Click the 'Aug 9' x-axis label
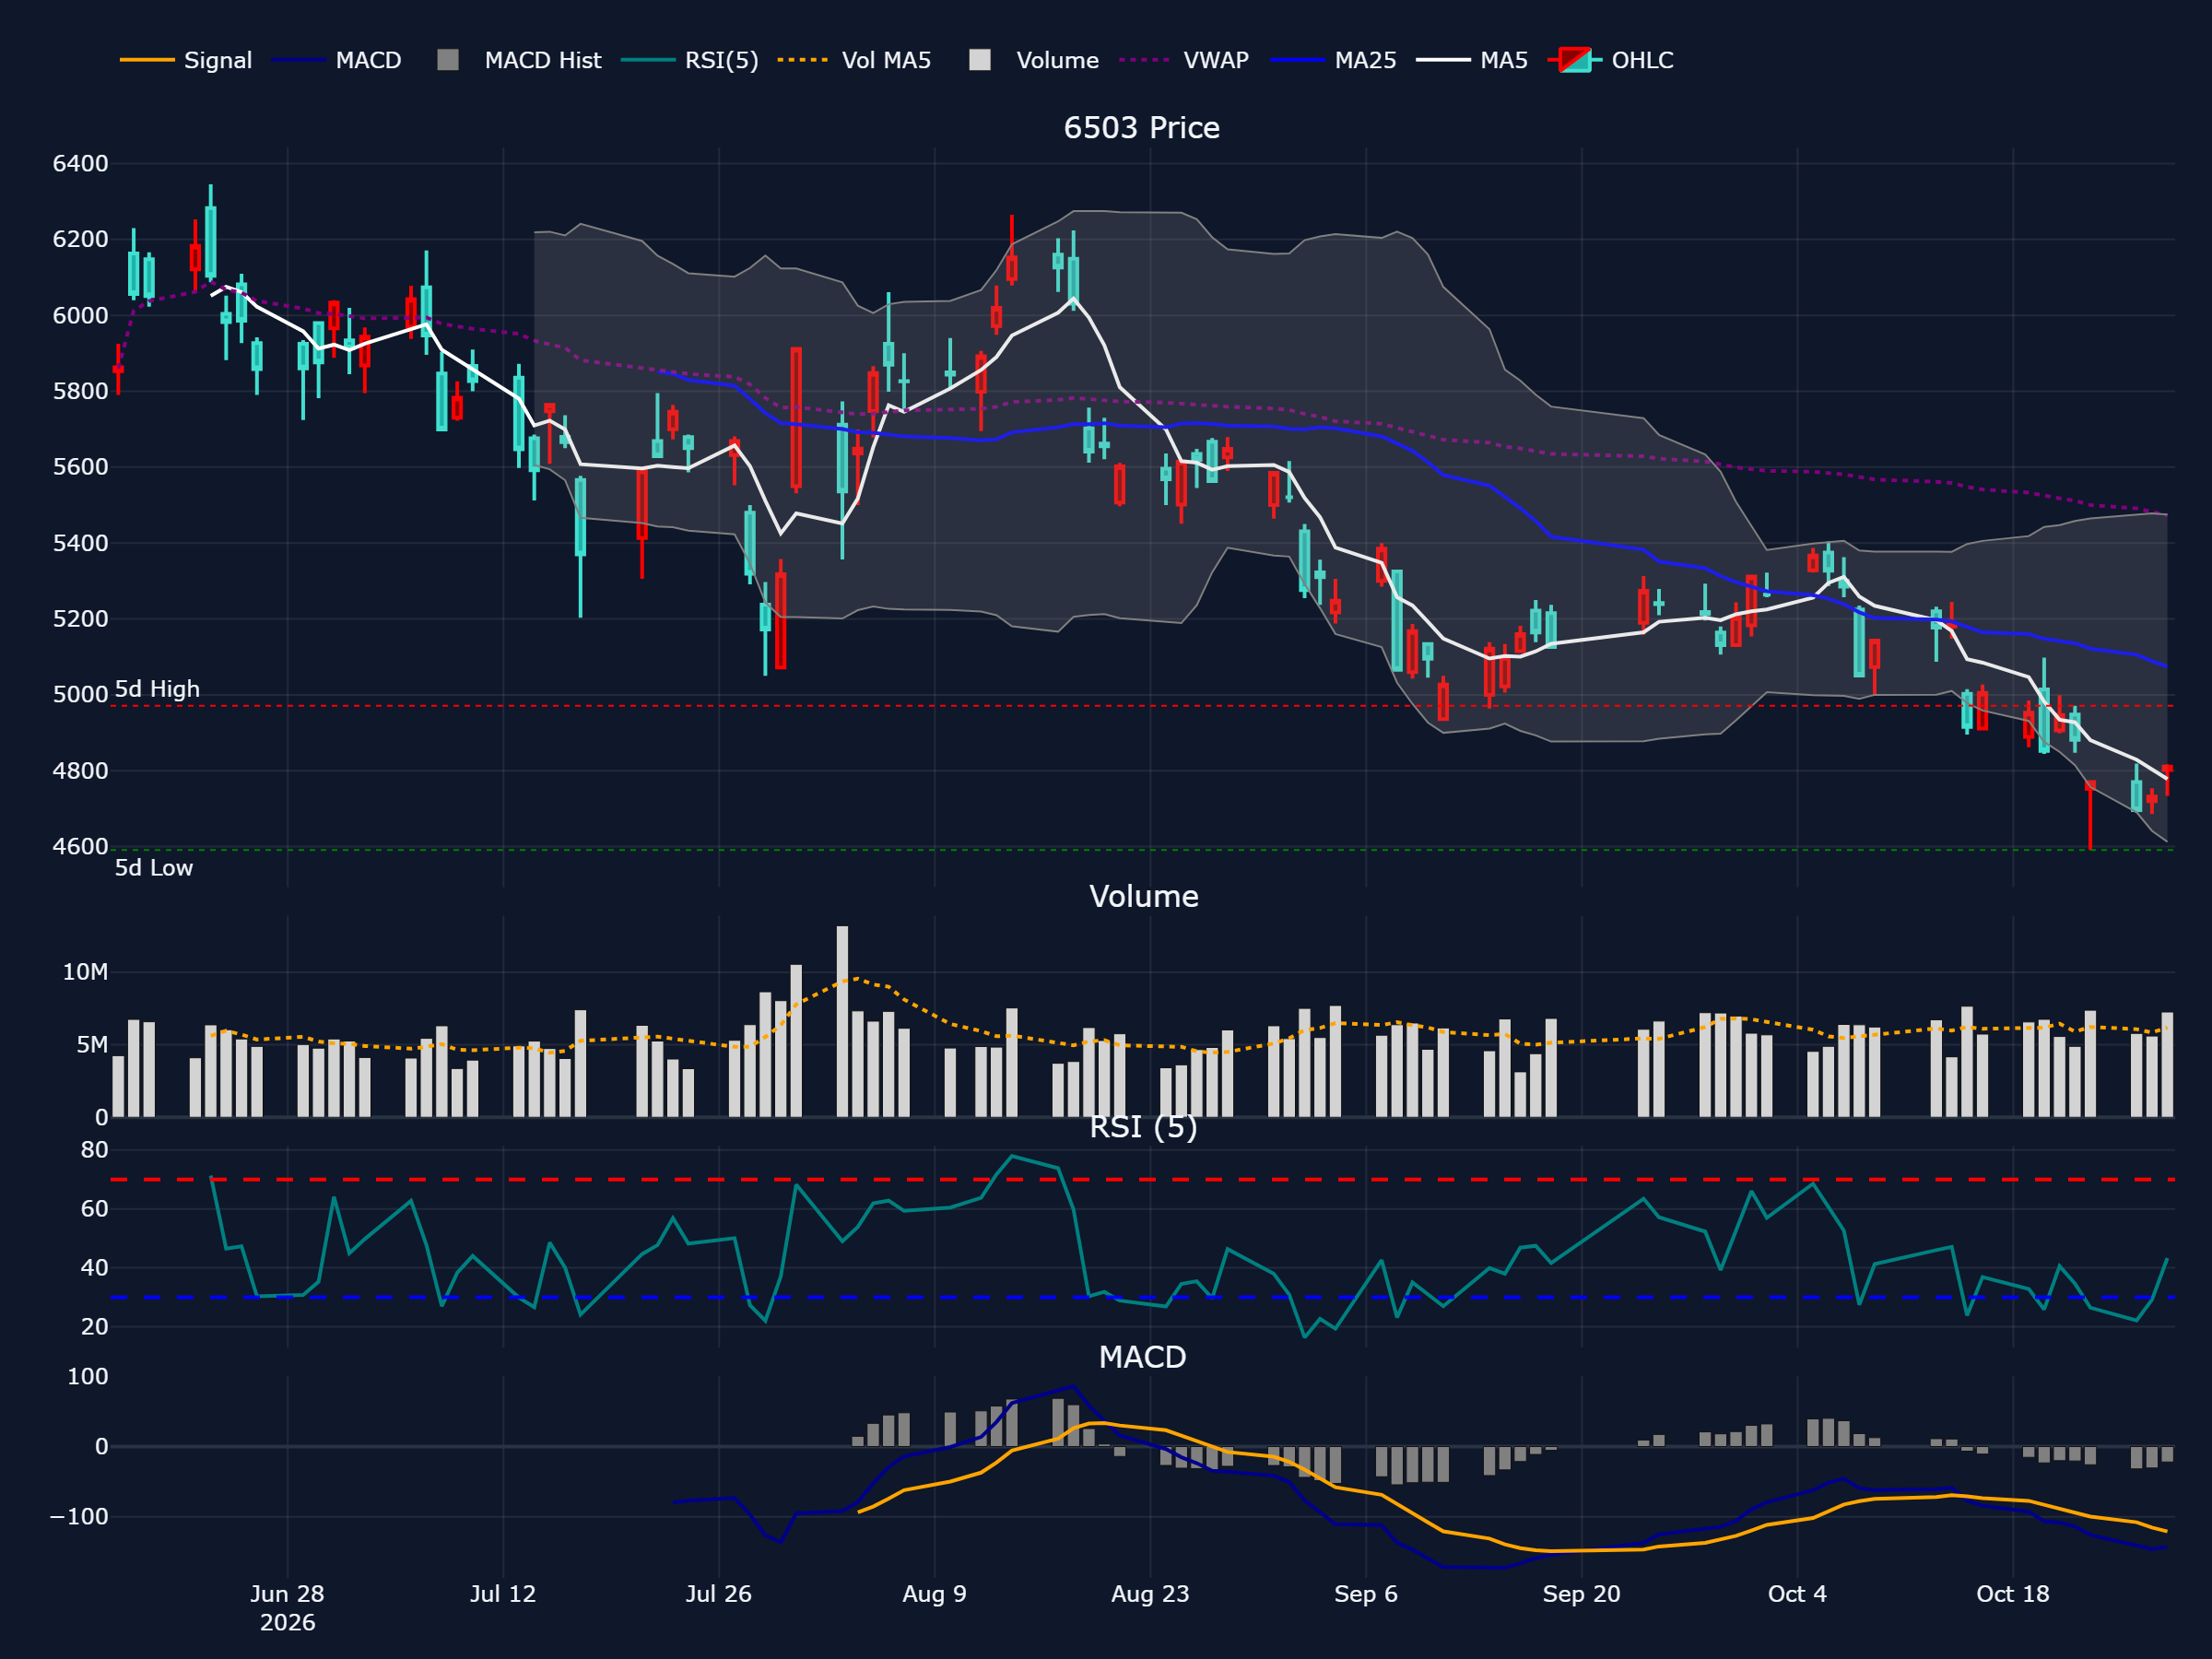The height and width of the screenshot is (1659, 2212). point(935,1594)
